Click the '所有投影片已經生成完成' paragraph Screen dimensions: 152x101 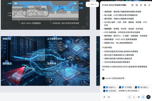(x=125, y=68)
